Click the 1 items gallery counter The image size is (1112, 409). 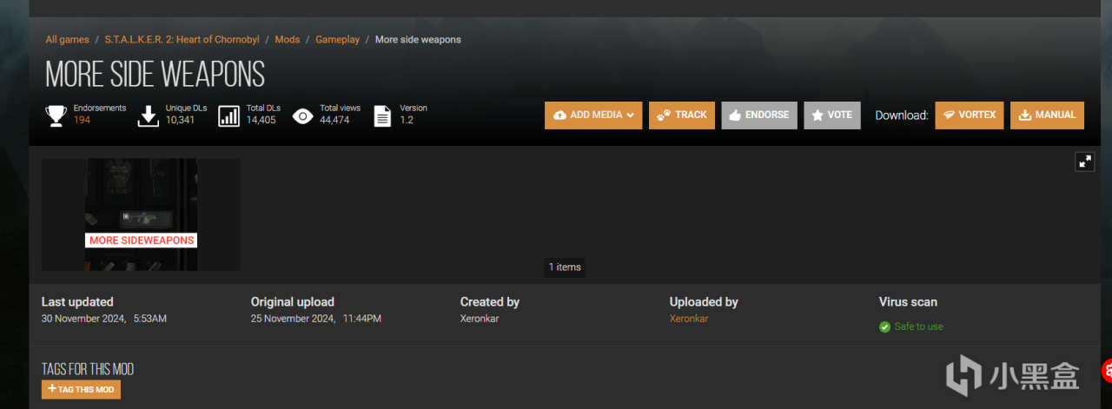click(565, 267)
